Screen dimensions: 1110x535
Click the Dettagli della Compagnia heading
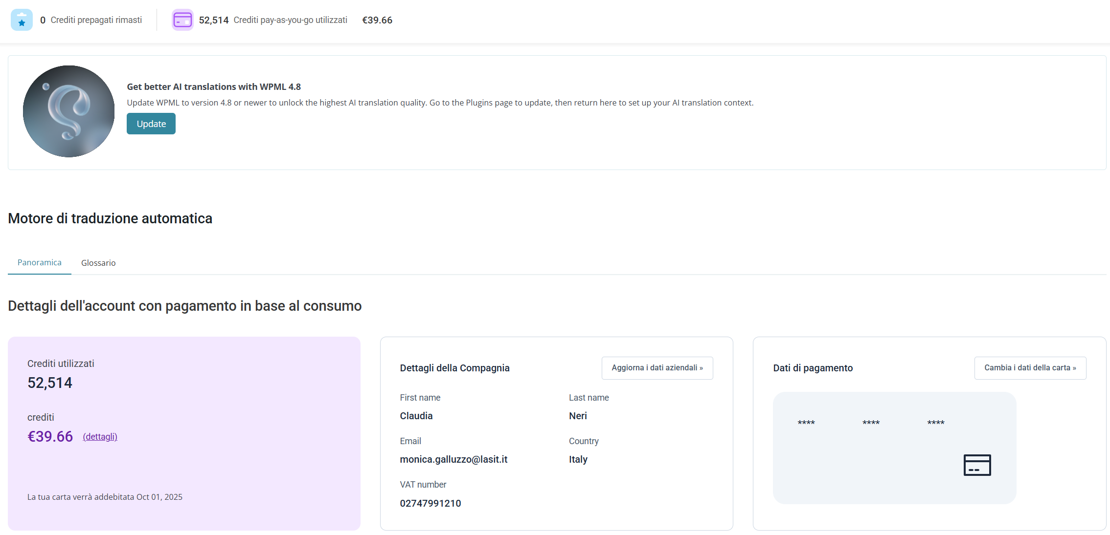454,368
